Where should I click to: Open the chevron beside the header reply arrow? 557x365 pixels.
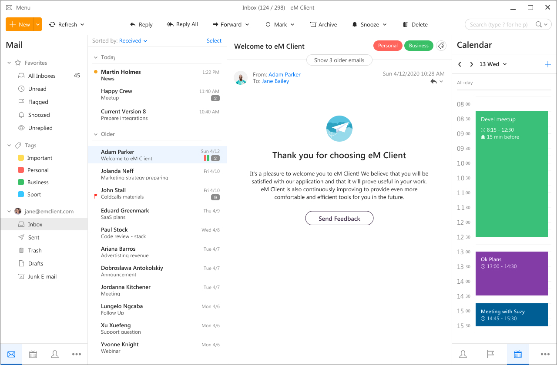click(441, 82)
